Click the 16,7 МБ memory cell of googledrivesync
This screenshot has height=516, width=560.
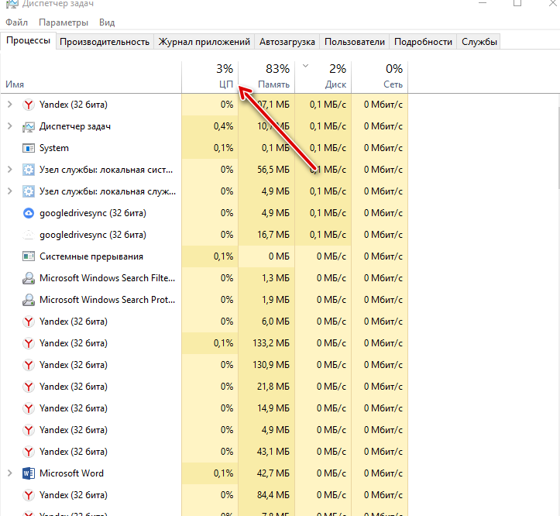coord(266,235)
